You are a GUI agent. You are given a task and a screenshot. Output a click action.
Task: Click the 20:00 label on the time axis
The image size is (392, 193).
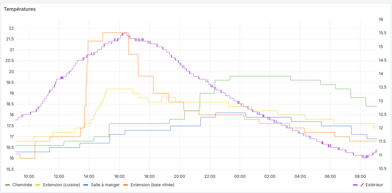[x=179, y=176]
